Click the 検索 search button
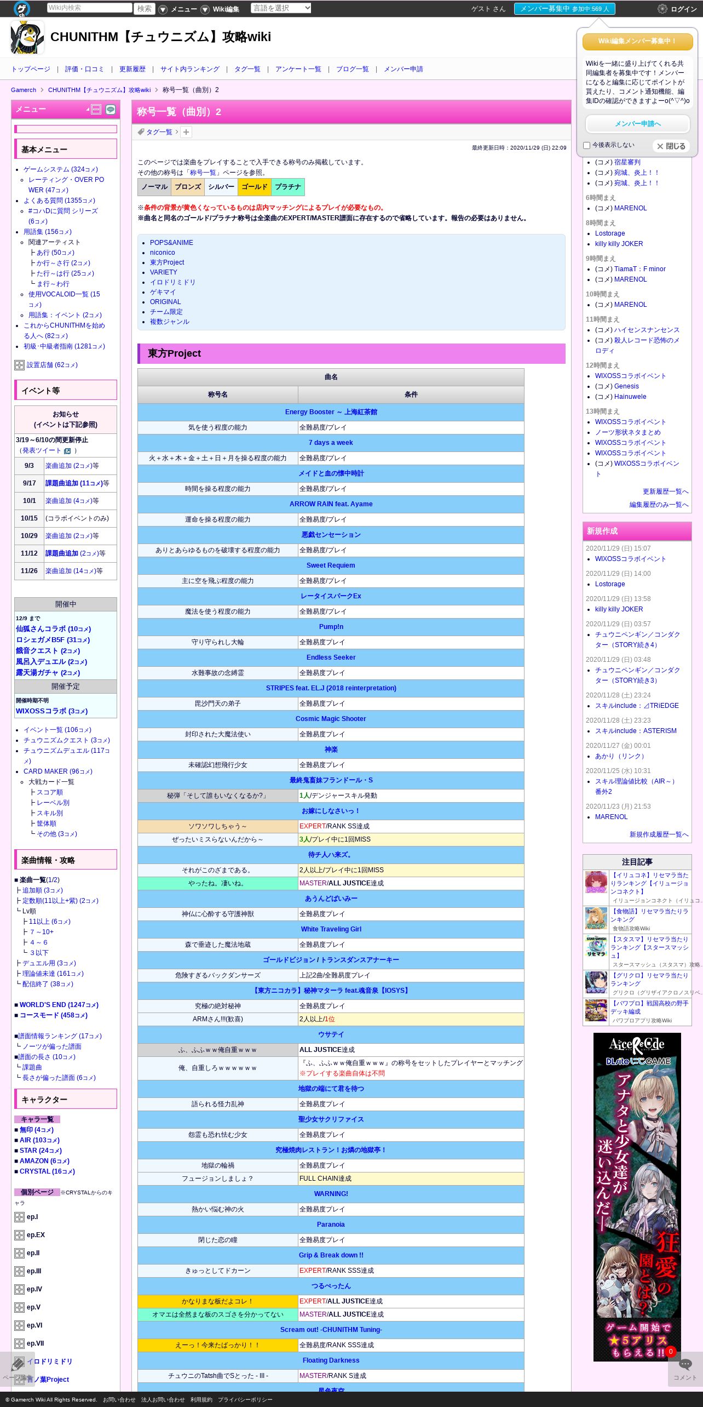 [x=145, y=9]
